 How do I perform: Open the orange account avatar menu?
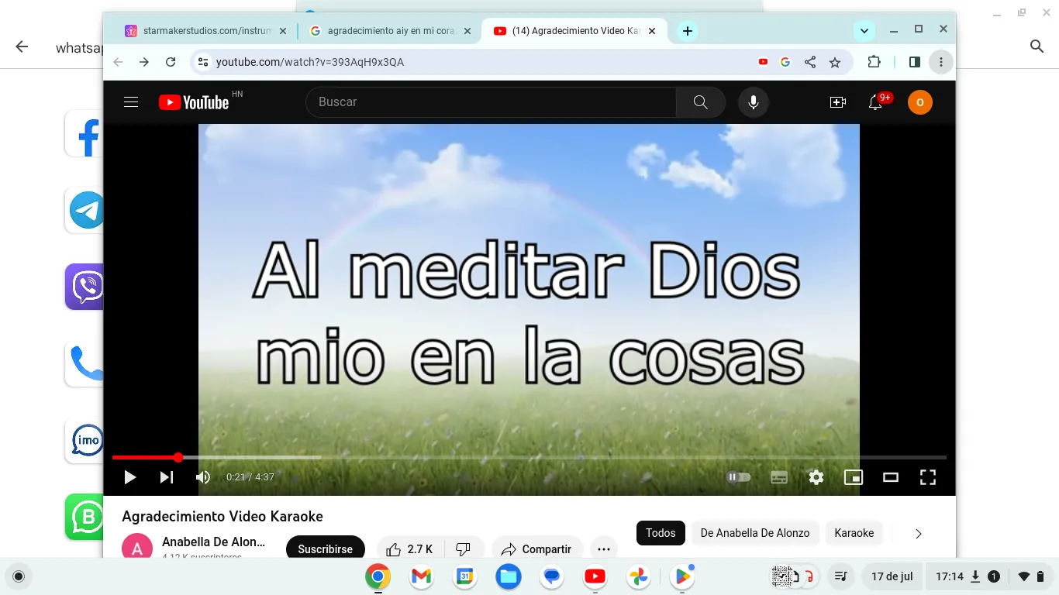click(x=920, y=102)
